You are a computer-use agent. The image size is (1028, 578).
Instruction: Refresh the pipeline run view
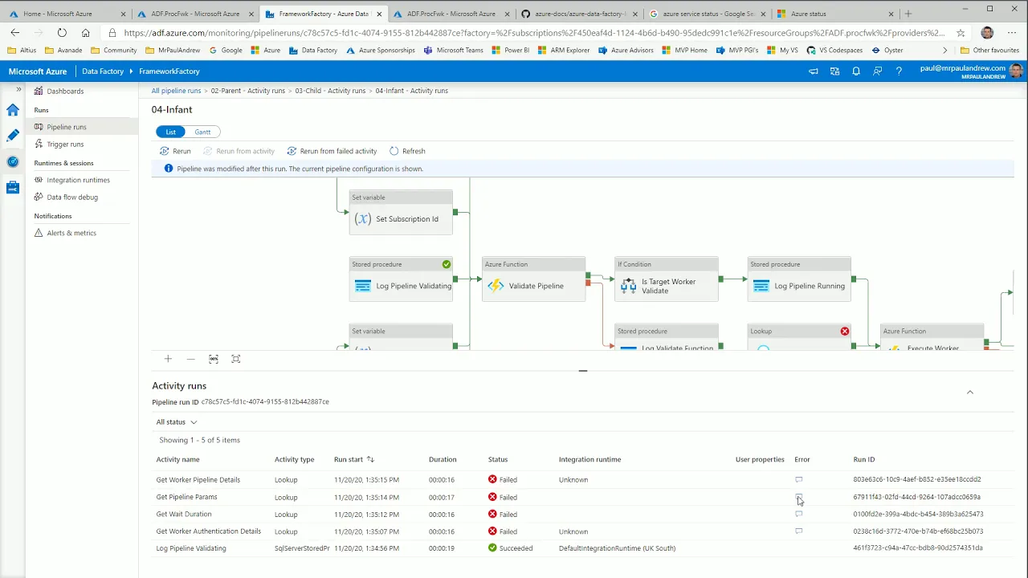407,151
